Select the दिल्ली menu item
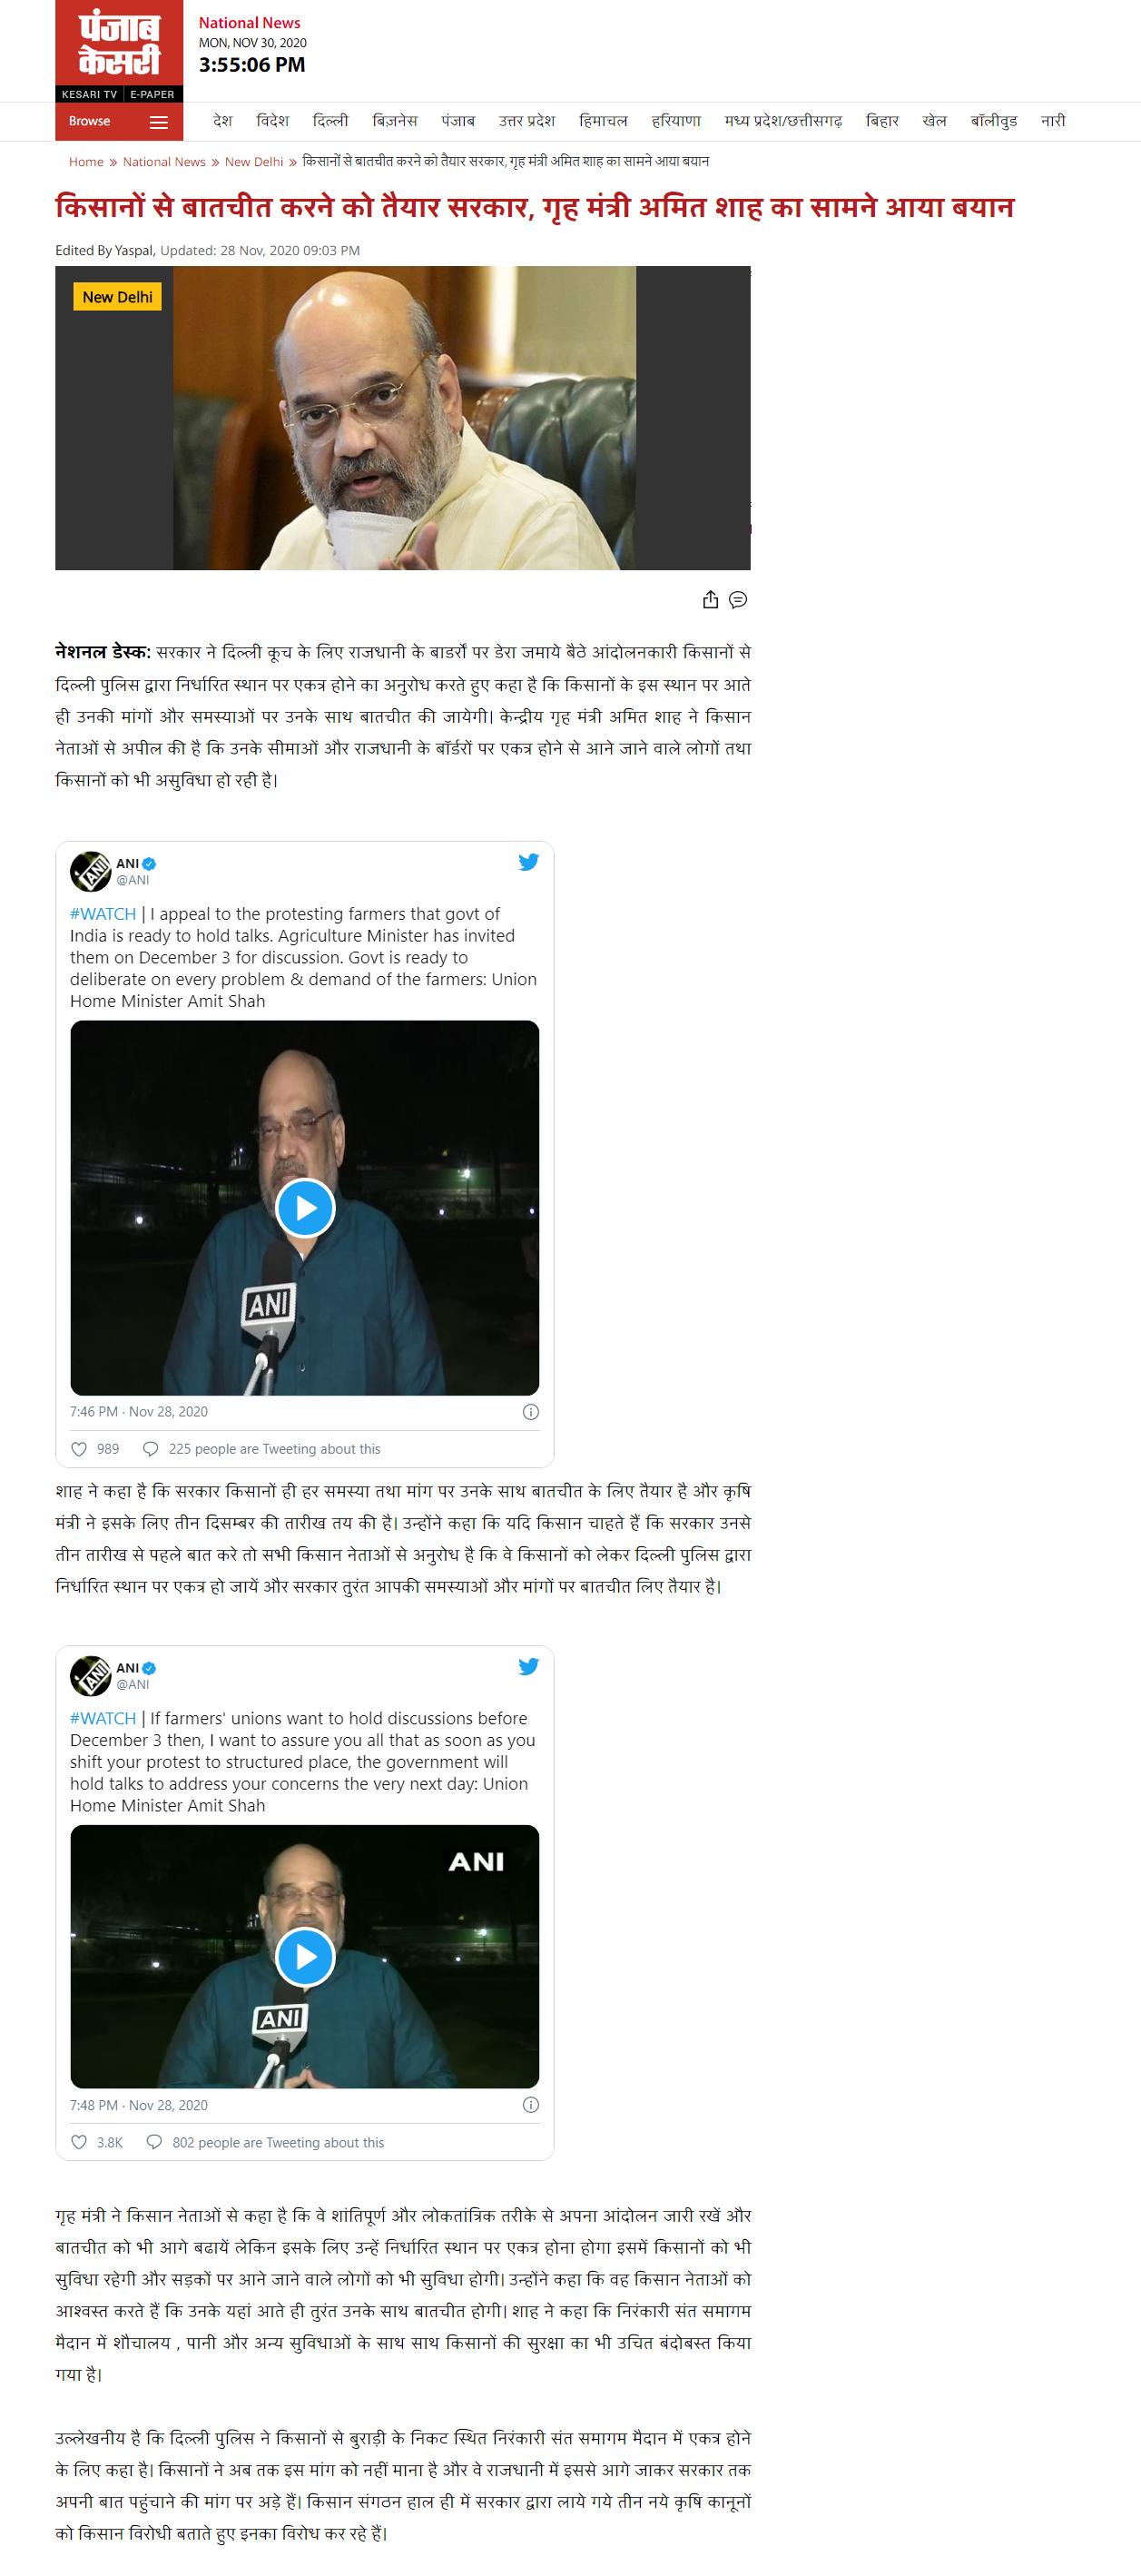 click(330, 121)
